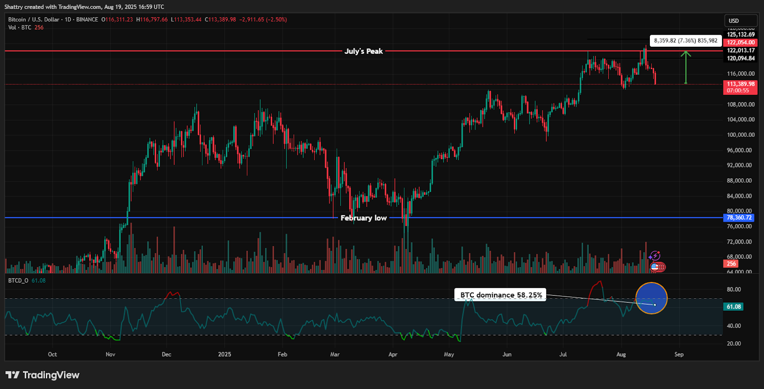Click the Sep label on time axis
Image resolution: width=764 pixels, height=389 pixels.
tap(679, 354)
